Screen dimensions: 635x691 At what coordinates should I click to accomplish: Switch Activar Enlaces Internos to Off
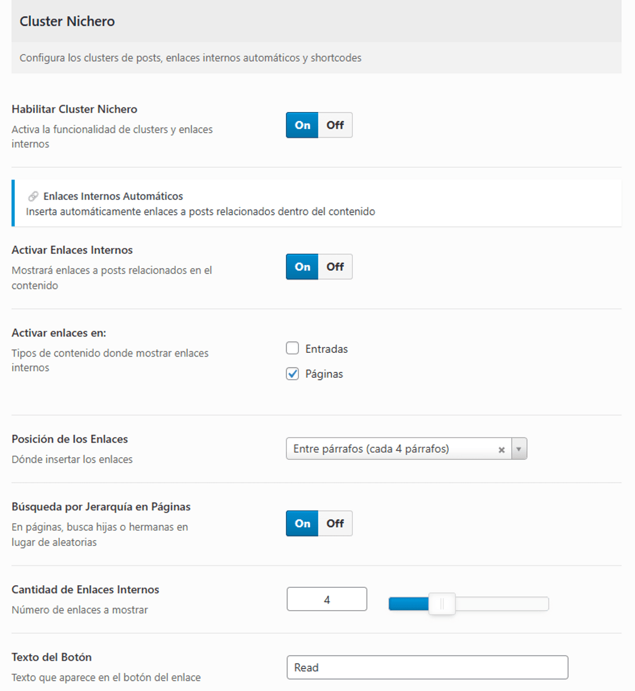335,267
